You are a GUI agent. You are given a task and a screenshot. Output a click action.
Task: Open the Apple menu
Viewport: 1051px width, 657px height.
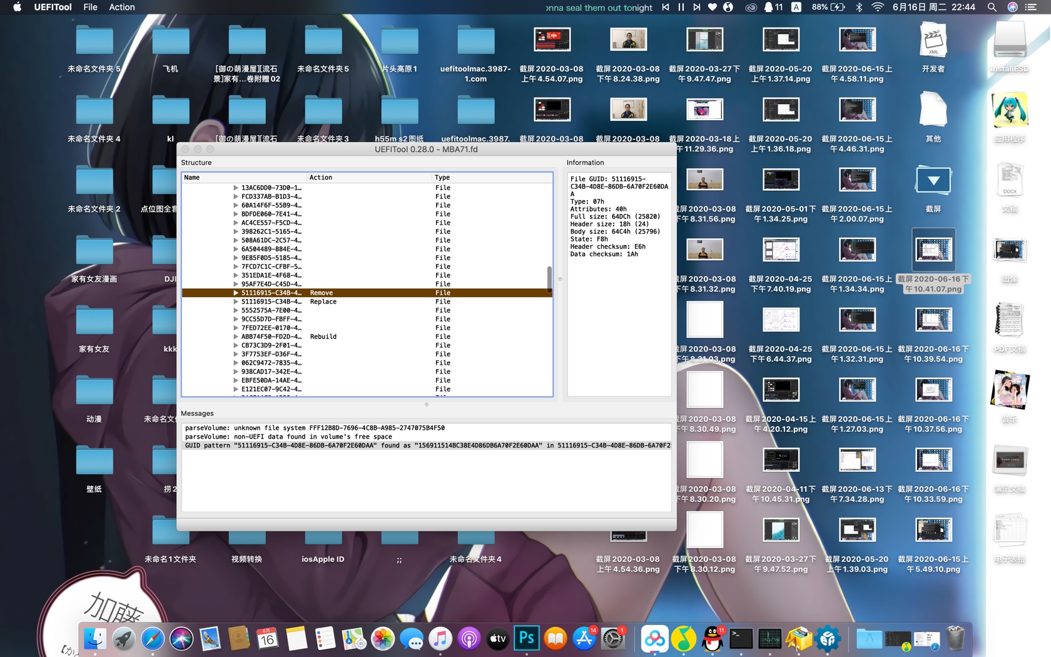click(x=17, y=7)
